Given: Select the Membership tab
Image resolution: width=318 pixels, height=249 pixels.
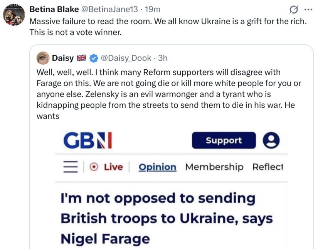Looking at the screenshot, I should 214,167.
